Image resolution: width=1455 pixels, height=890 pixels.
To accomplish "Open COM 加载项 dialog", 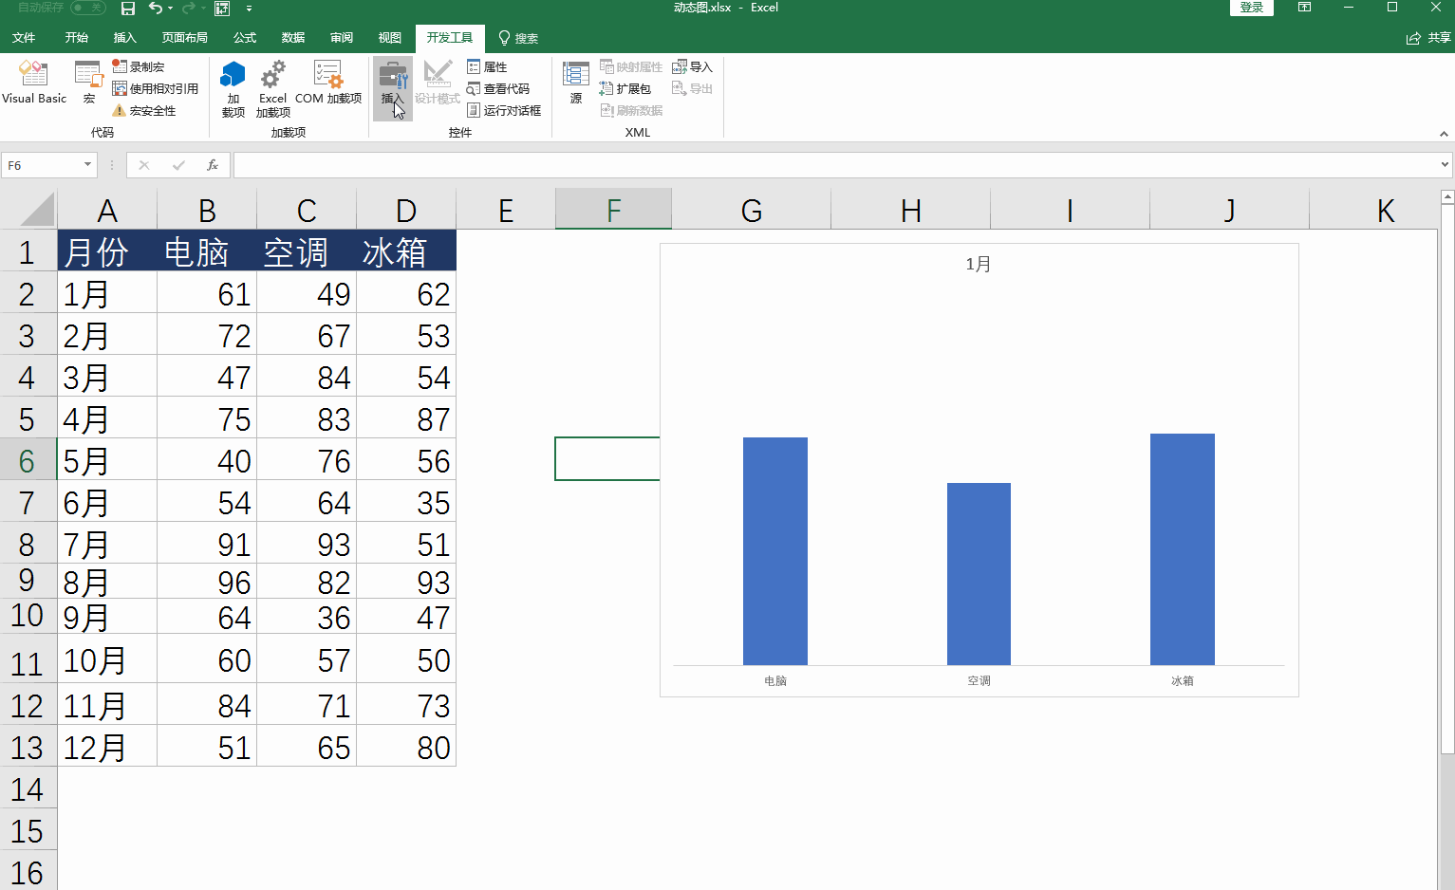I will (x=328, y=83).
